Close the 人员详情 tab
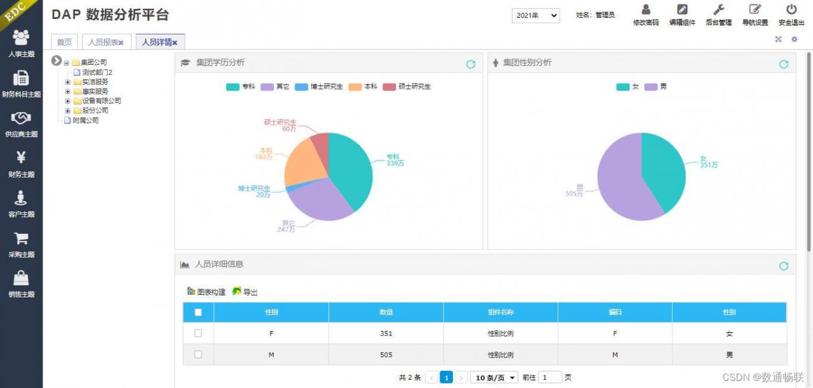Viewport: 813px width, 388px height. [x=175, y=42]
